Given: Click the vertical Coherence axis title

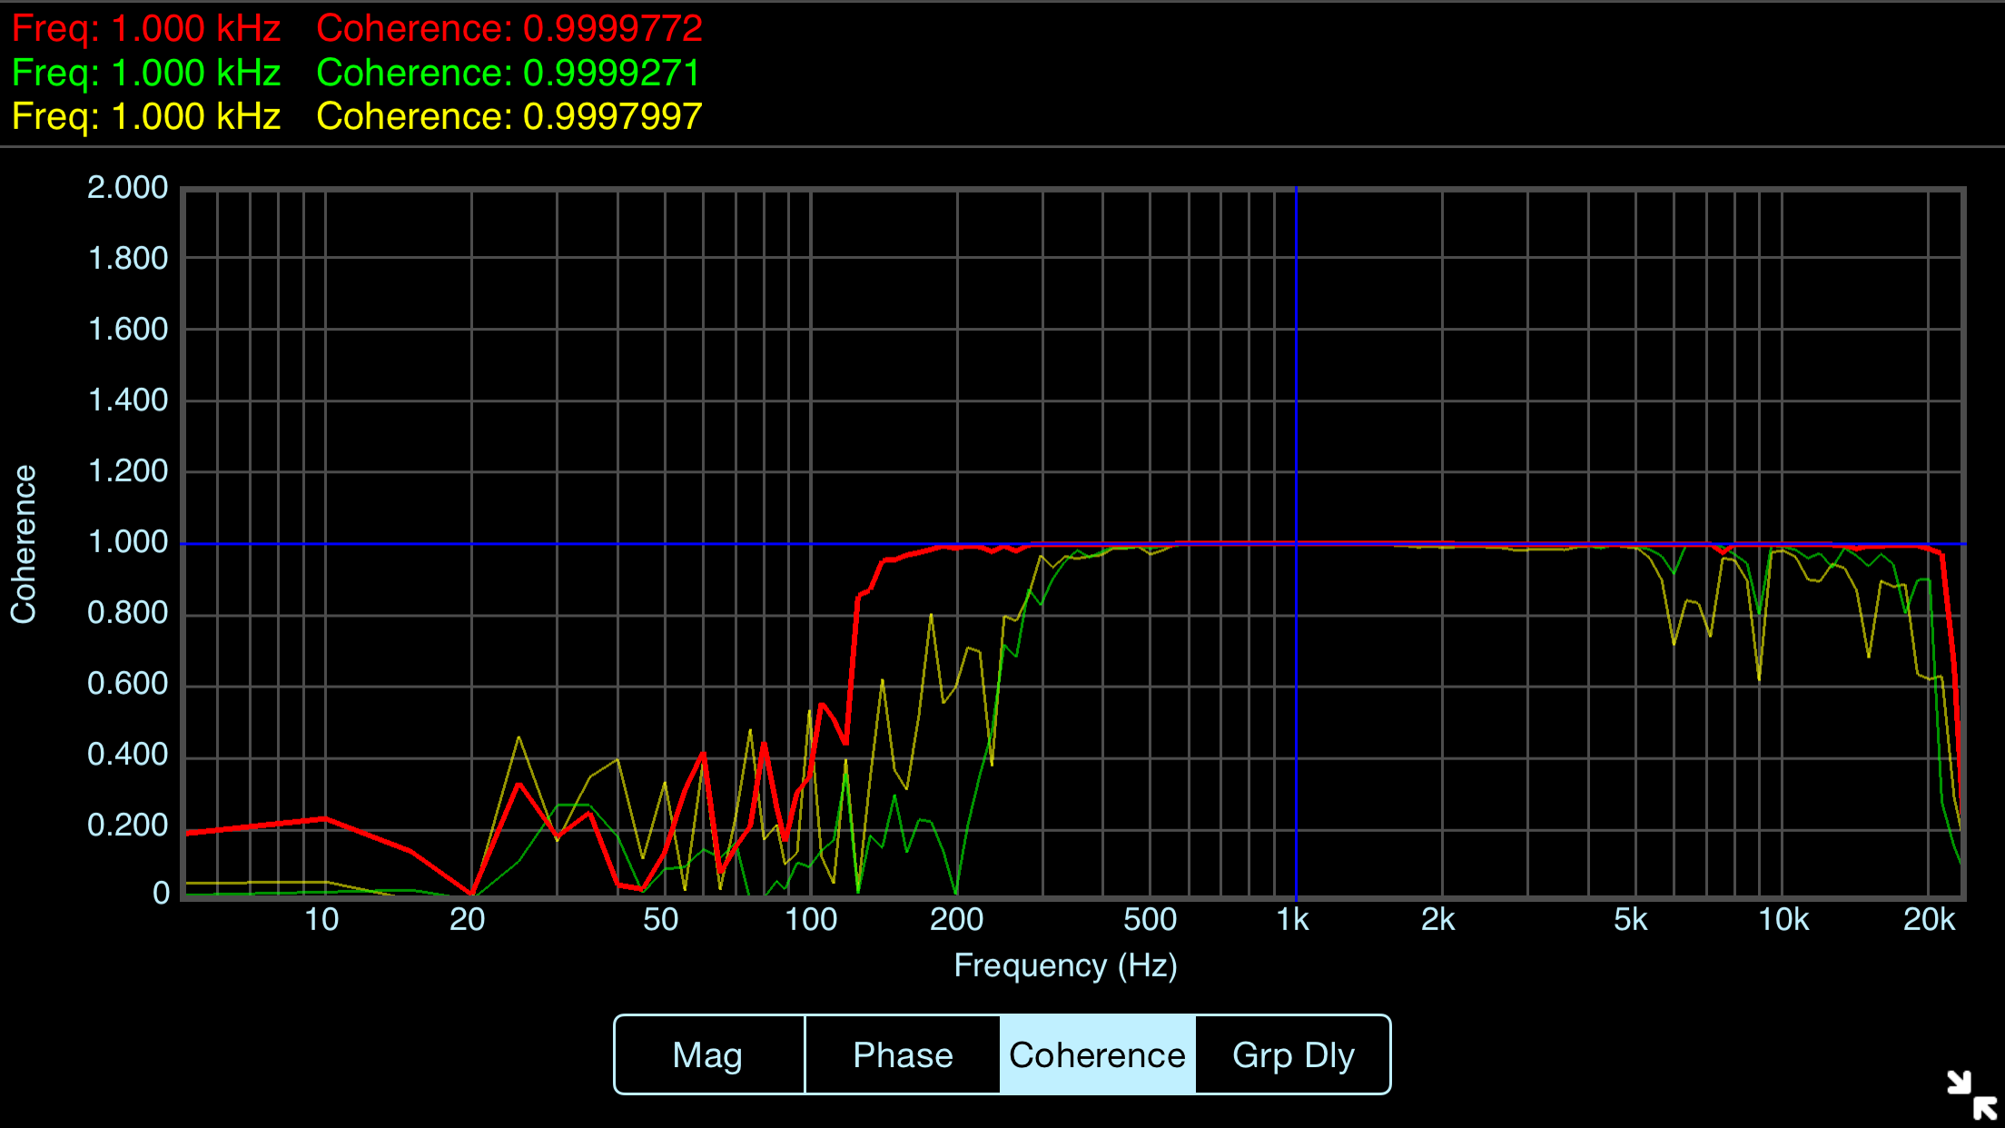Looking at the screenshot, I should tap(24, 544).
